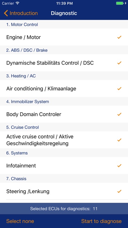128x228 pixels.
Task: Toggle the Dynamische Stabilitäts Control checkmark
Action: (x=119, y=63)
